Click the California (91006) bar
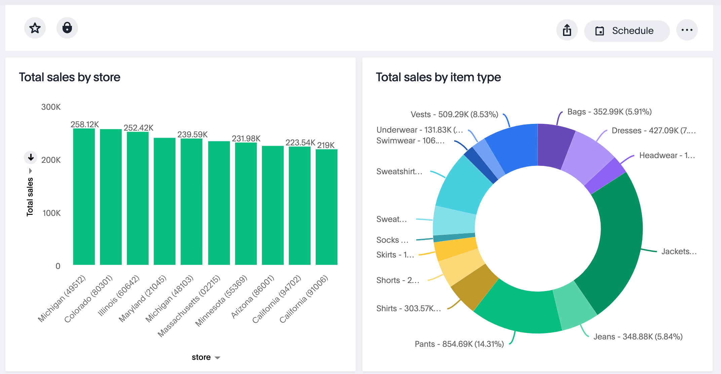This screenshot has width=721, height=374. click(x=326, y=206)
